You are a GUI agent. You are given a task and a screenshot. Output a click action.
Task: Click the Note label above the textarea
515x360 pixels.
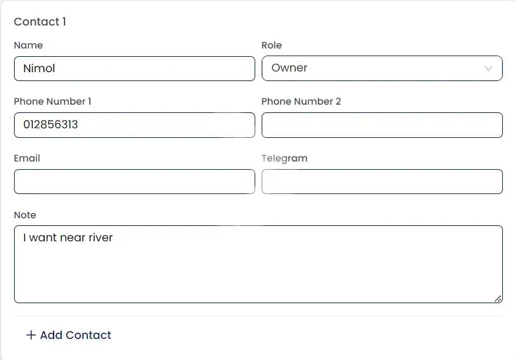point(25,215)
